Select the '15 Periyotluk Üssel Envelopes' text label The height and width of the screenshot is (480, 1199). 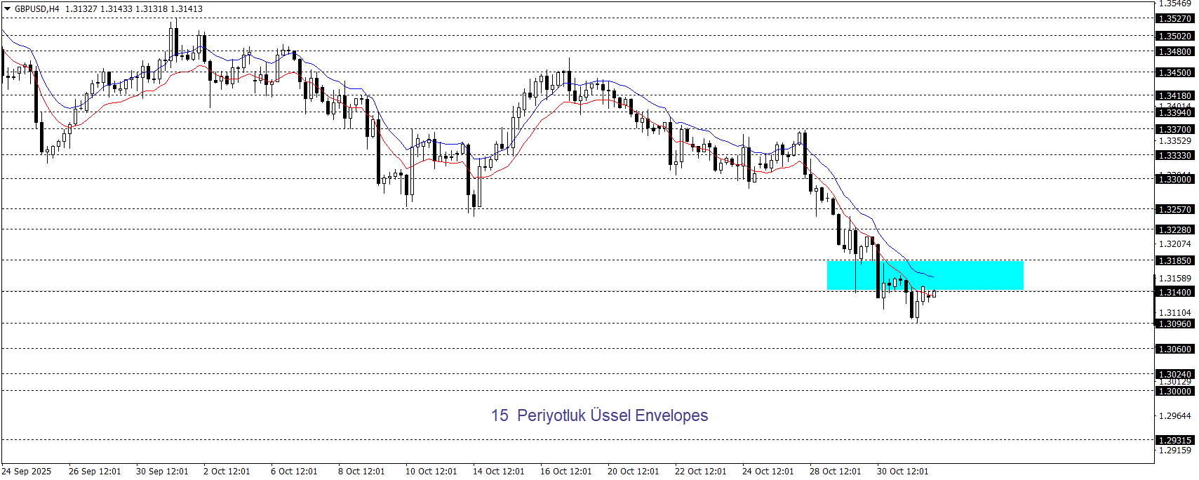599,415
